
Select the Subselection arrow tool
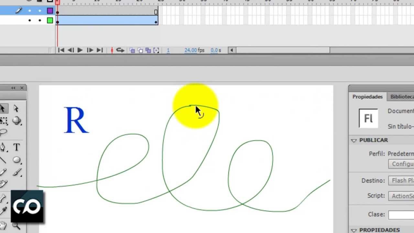click(16, 108)
